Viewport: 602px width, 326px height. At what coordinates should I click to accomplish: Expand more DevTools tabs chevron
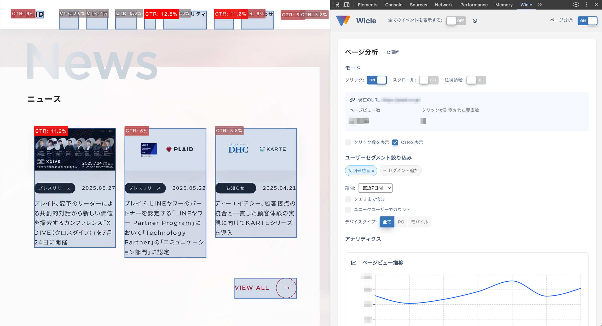pyautogui.click(x=540, y=5)
